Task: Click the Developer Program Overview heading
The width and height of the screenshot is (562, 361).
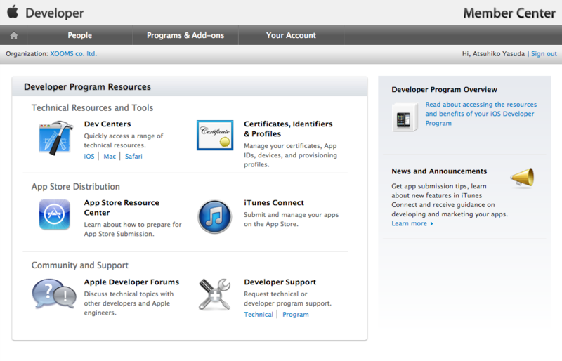Action: (x=444, y=90)
